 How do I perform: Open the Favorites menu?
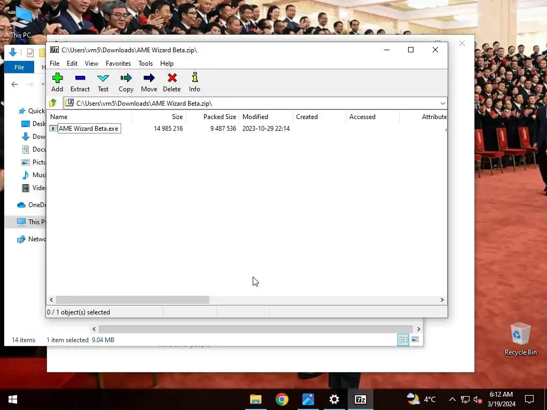coord(118,64)
